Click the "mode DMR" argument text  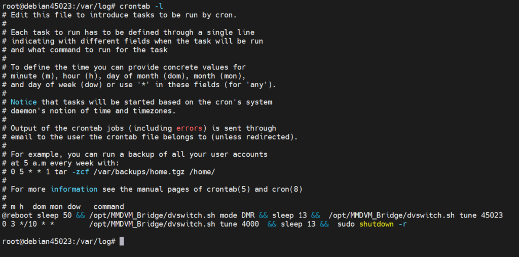click(227, 215)
